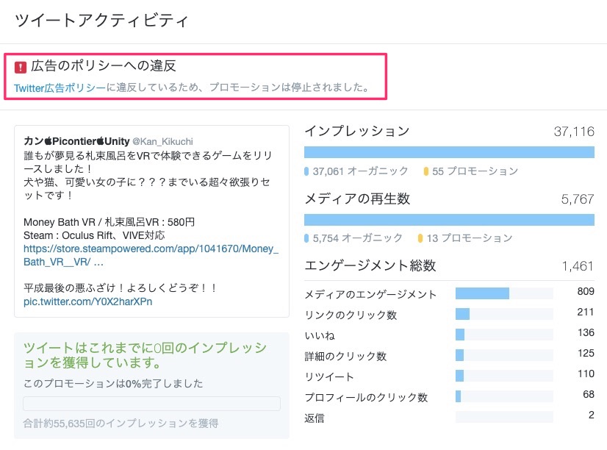607x450 pixels.
Task: Click the 返信 label
Action: [x=315, y=418]
